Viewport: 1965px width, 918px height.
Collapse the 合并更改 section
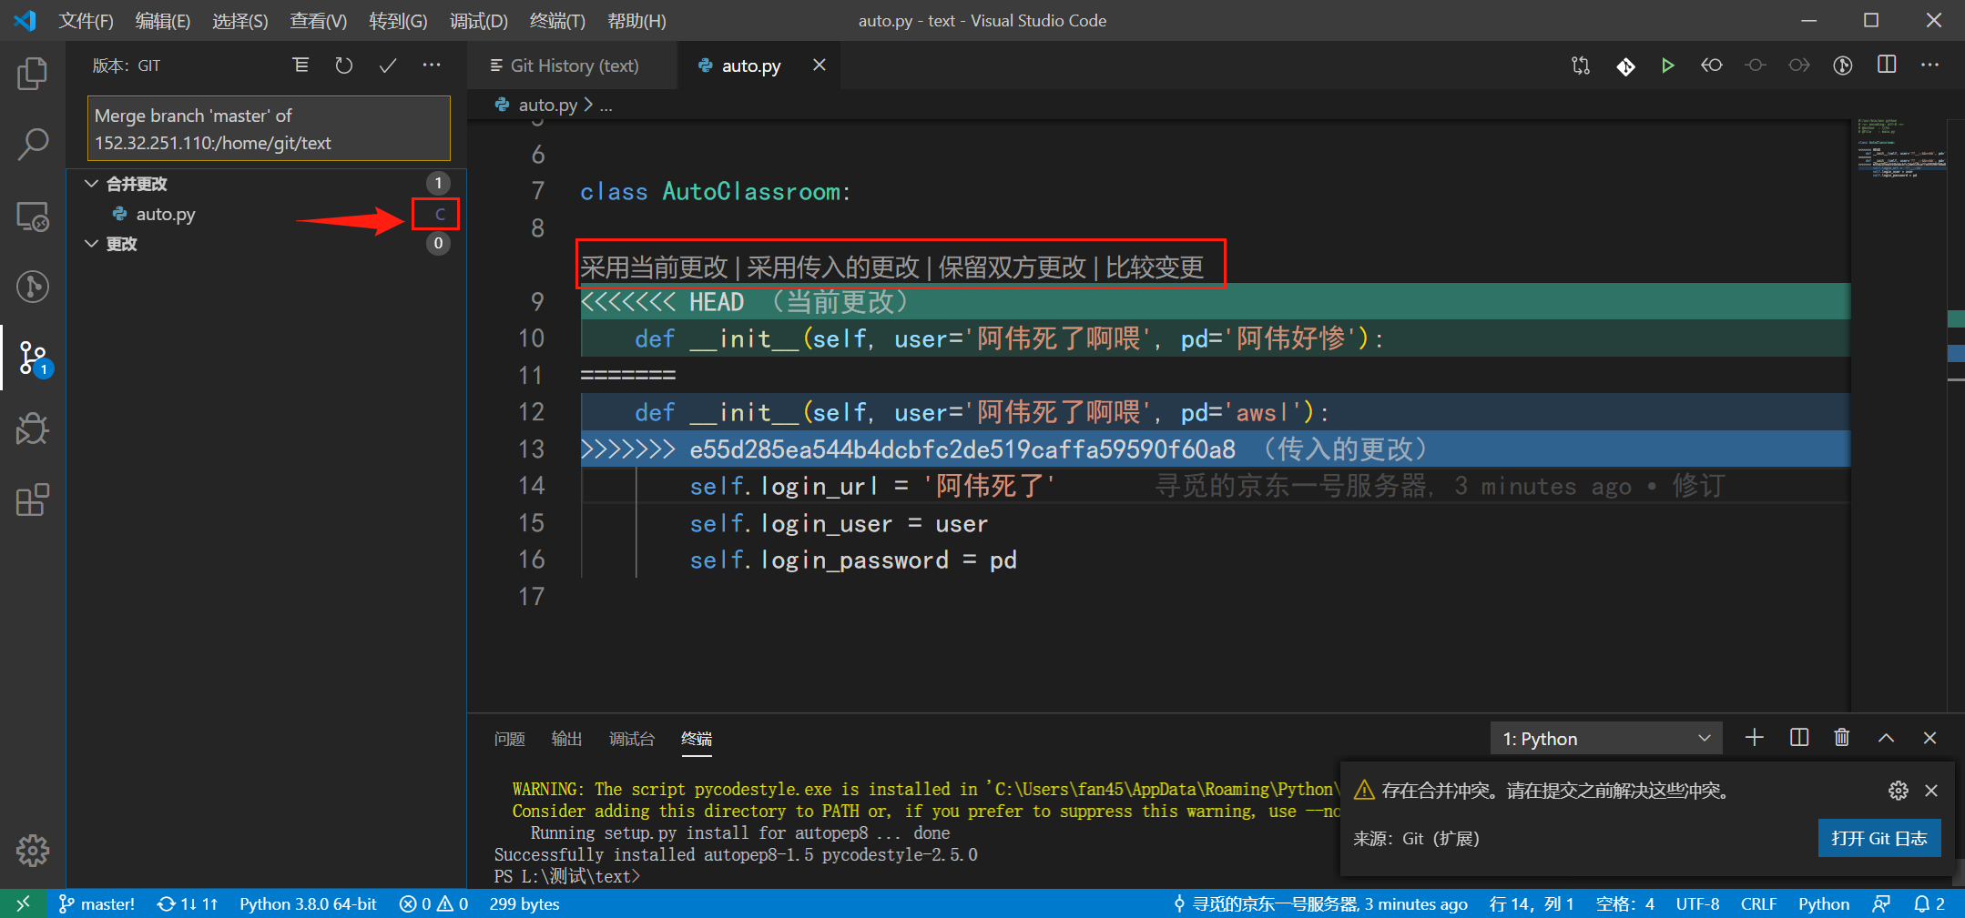[91, 183]
